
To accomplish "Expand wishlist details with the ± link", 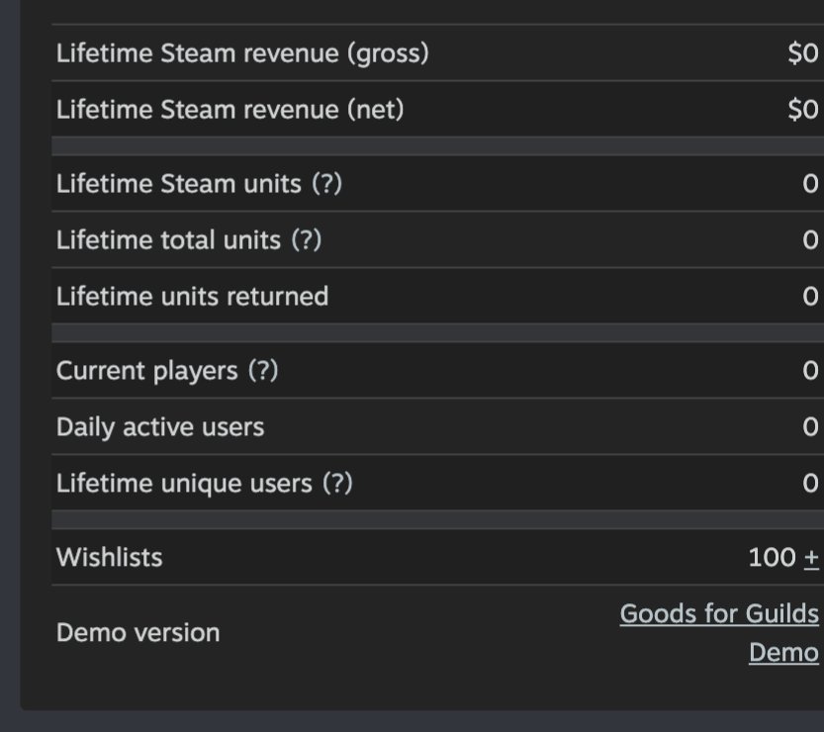I will pos(811,558).
